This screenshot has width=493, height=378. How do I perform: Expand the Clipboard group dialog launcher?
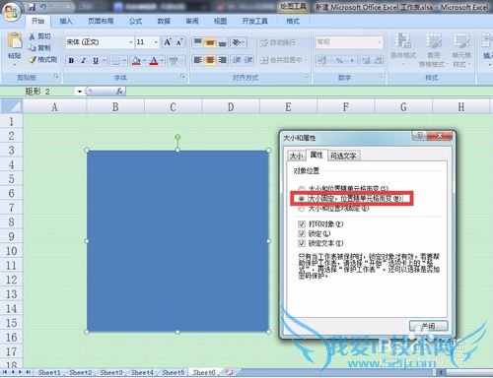(x=56, y=77)
